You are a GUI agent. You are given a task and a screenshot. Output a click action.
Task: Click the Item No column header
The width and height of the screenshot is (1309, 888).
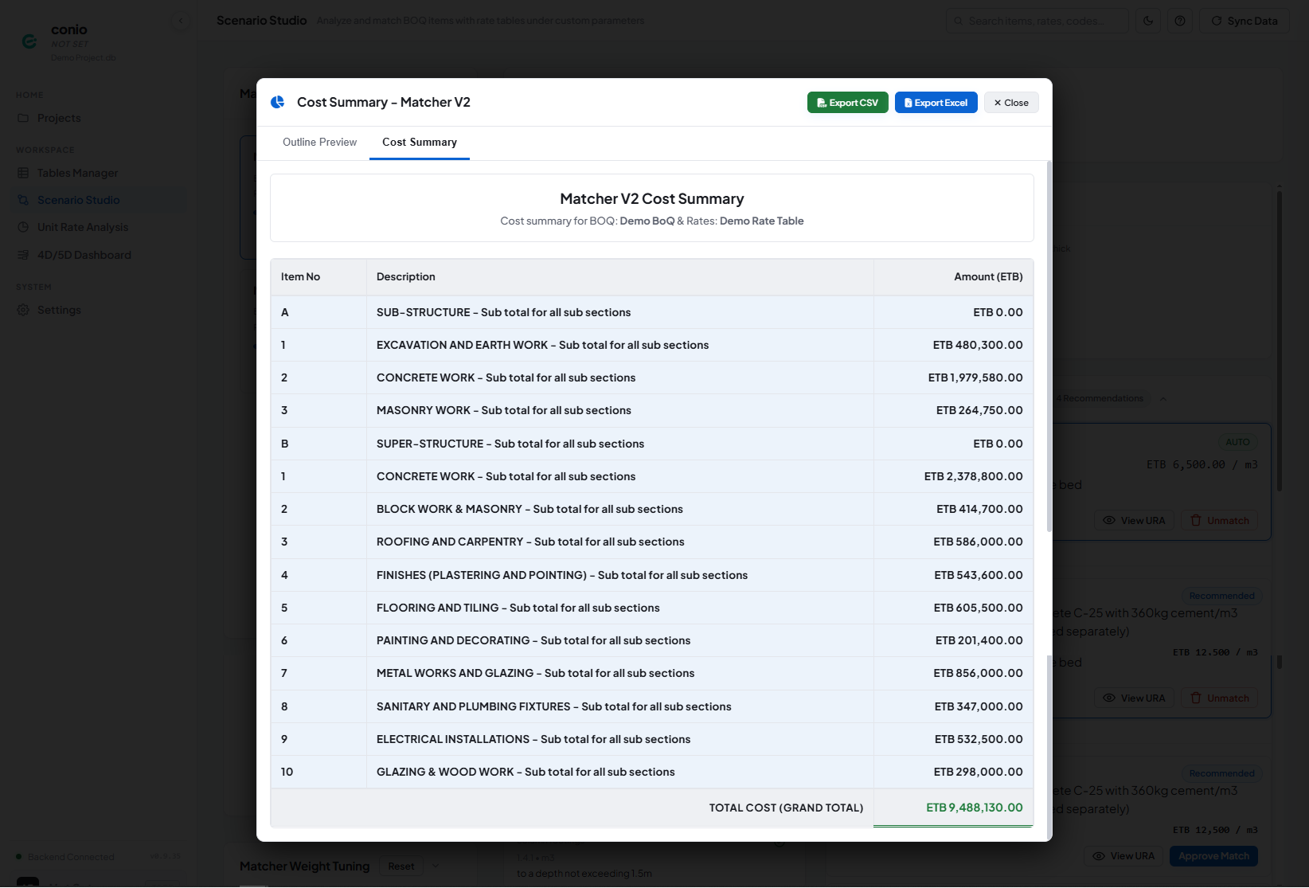click(x=318, y=277)
